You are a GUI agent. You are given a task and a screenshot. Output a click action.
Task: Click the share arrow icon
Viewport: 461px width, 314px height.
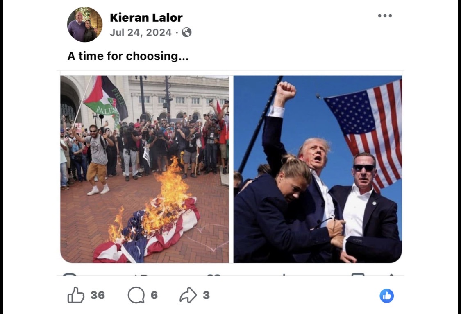coord(188,295)
